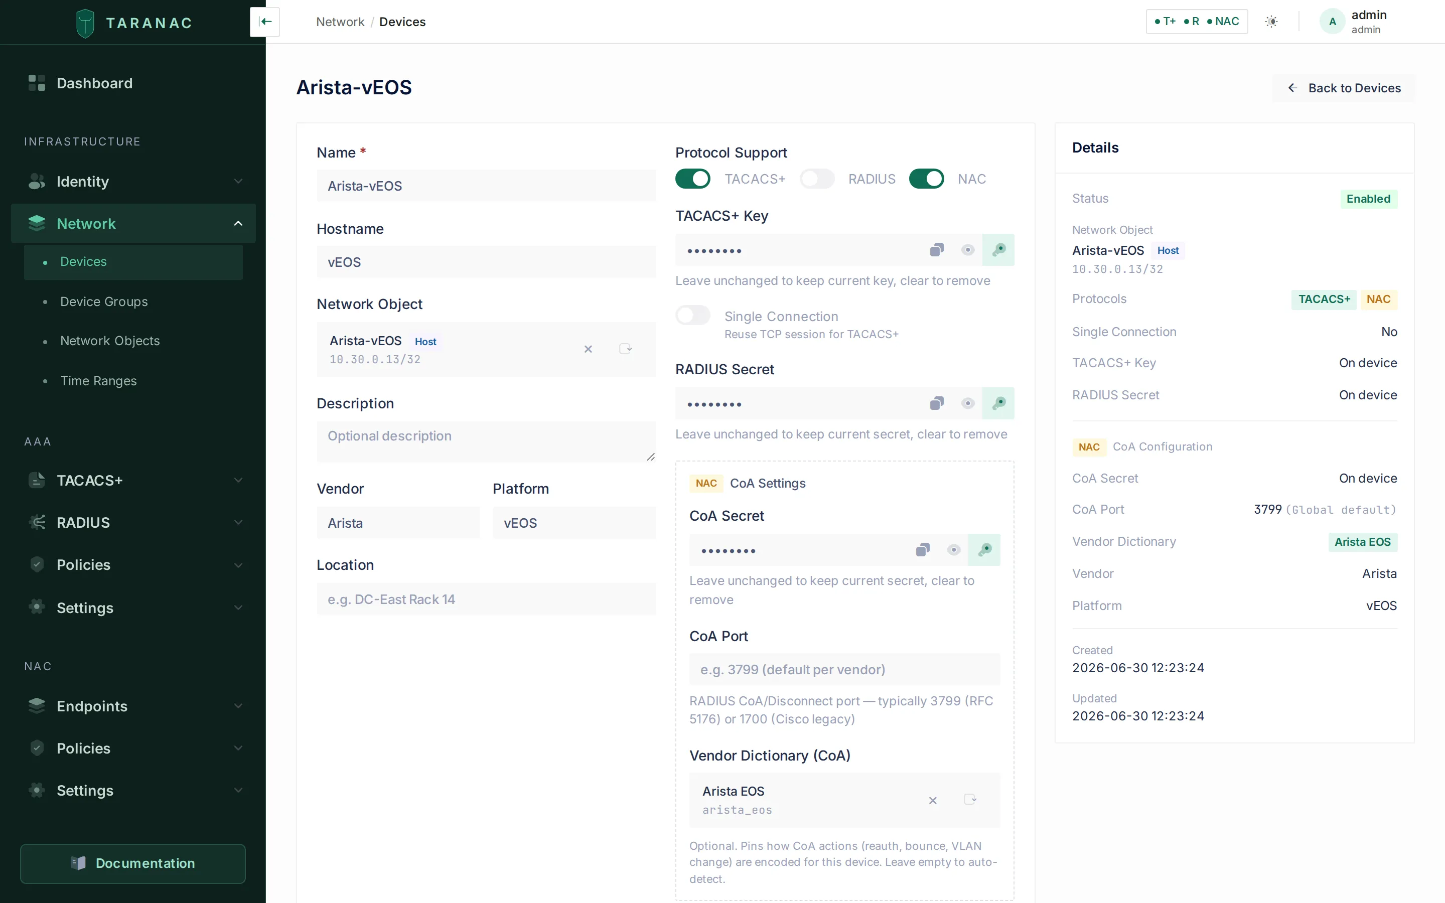This screenshot has height=903, width=1445.
Task: Click the Arista EOS badge in Details
Action: click(1363, 542)
